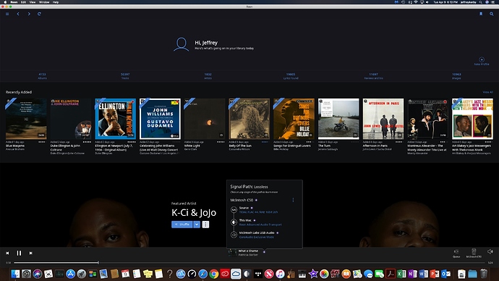Viewport: 499px width, 281px height.
Task: Open the Edit menu
Action: point(24,2)
